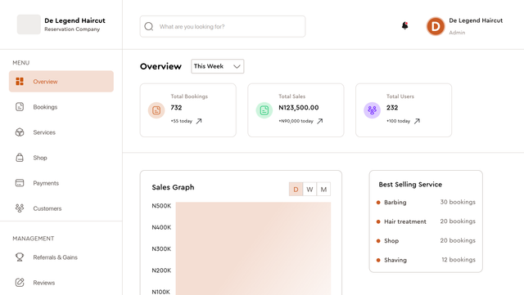Click the 732 total bookings value
Screen dimensions: 524x295
coord(176,107)
